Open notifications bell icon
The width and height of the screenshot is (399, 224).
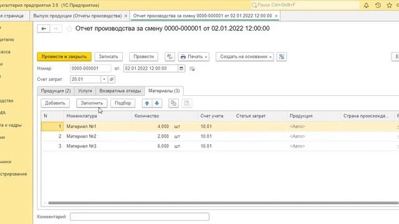(366, 5)
